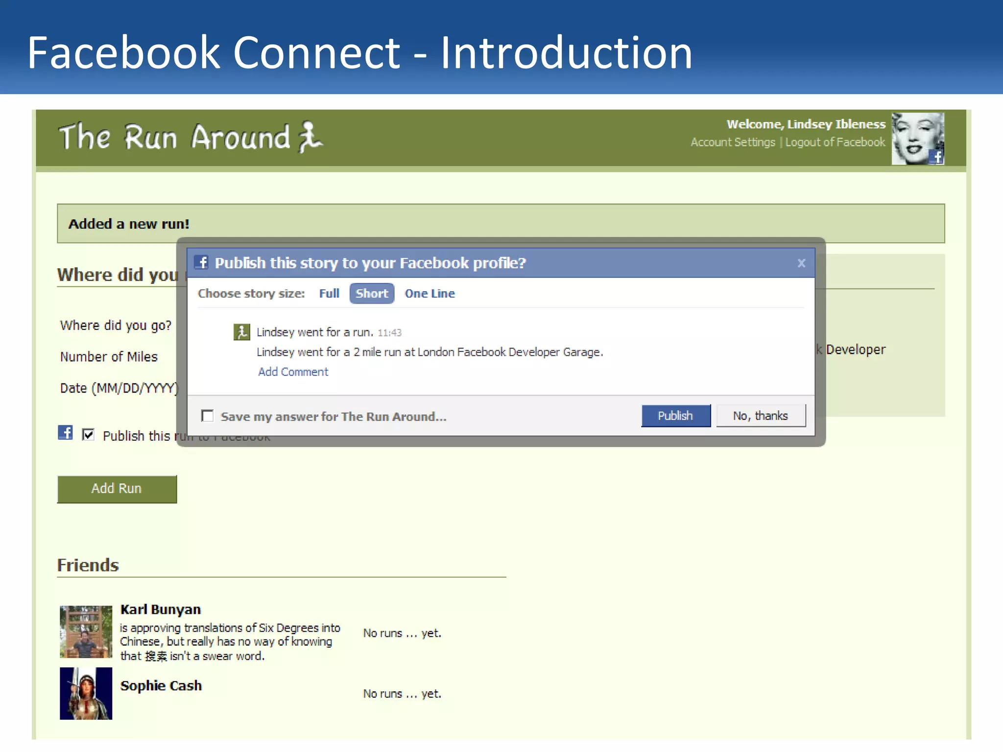Select Full story size
Screen dimensions: 1003x752
point(329,293)
